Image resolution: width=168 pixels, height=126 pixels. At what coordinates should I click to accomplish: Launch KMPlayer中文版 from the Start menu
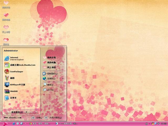[17, 85]
